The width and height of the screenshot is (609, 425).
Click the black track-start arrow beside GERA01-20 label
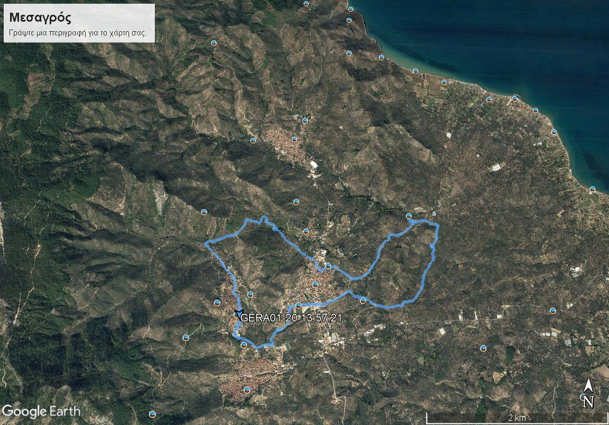pyautogui.click(x=238, y=313)
